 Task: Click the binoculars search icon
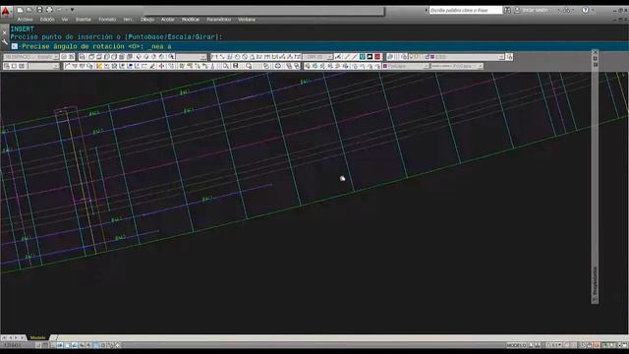(x=507, y=10)
